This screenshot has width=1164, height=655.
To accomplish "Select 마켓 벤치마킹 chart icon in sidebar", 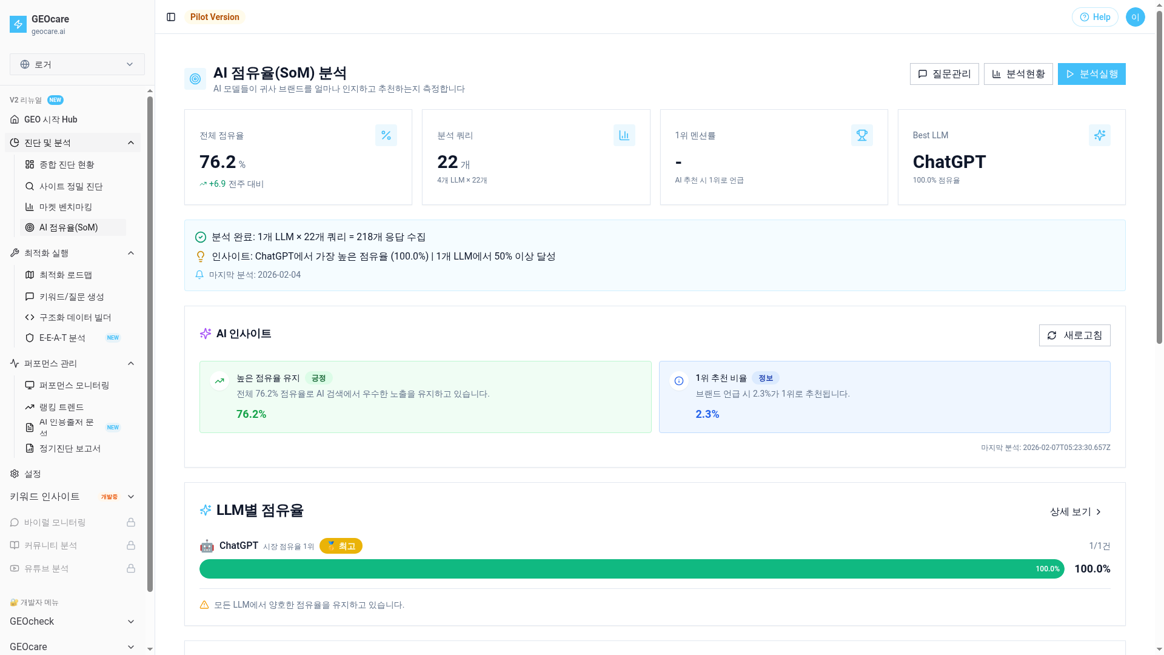I will pos(29,207).
